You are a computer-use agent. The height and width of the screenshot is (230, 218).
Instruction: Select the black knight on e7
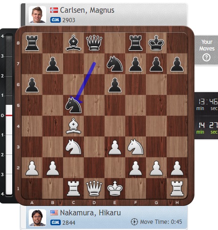[115, 64]
